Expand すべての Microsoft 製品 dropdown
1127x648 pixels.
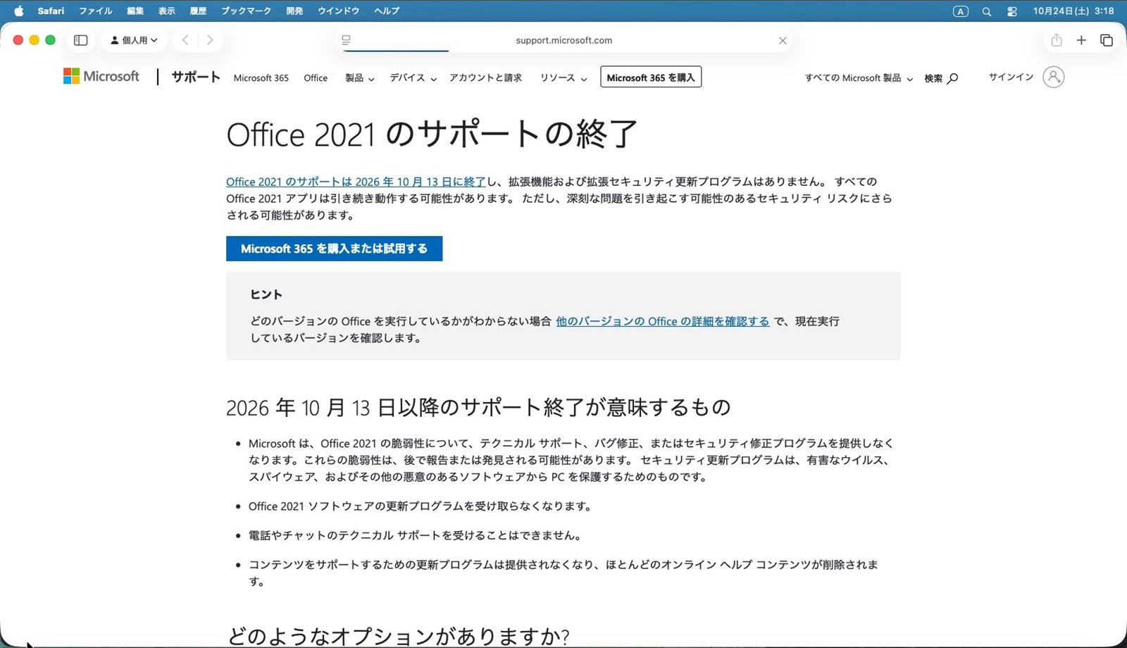859,78
